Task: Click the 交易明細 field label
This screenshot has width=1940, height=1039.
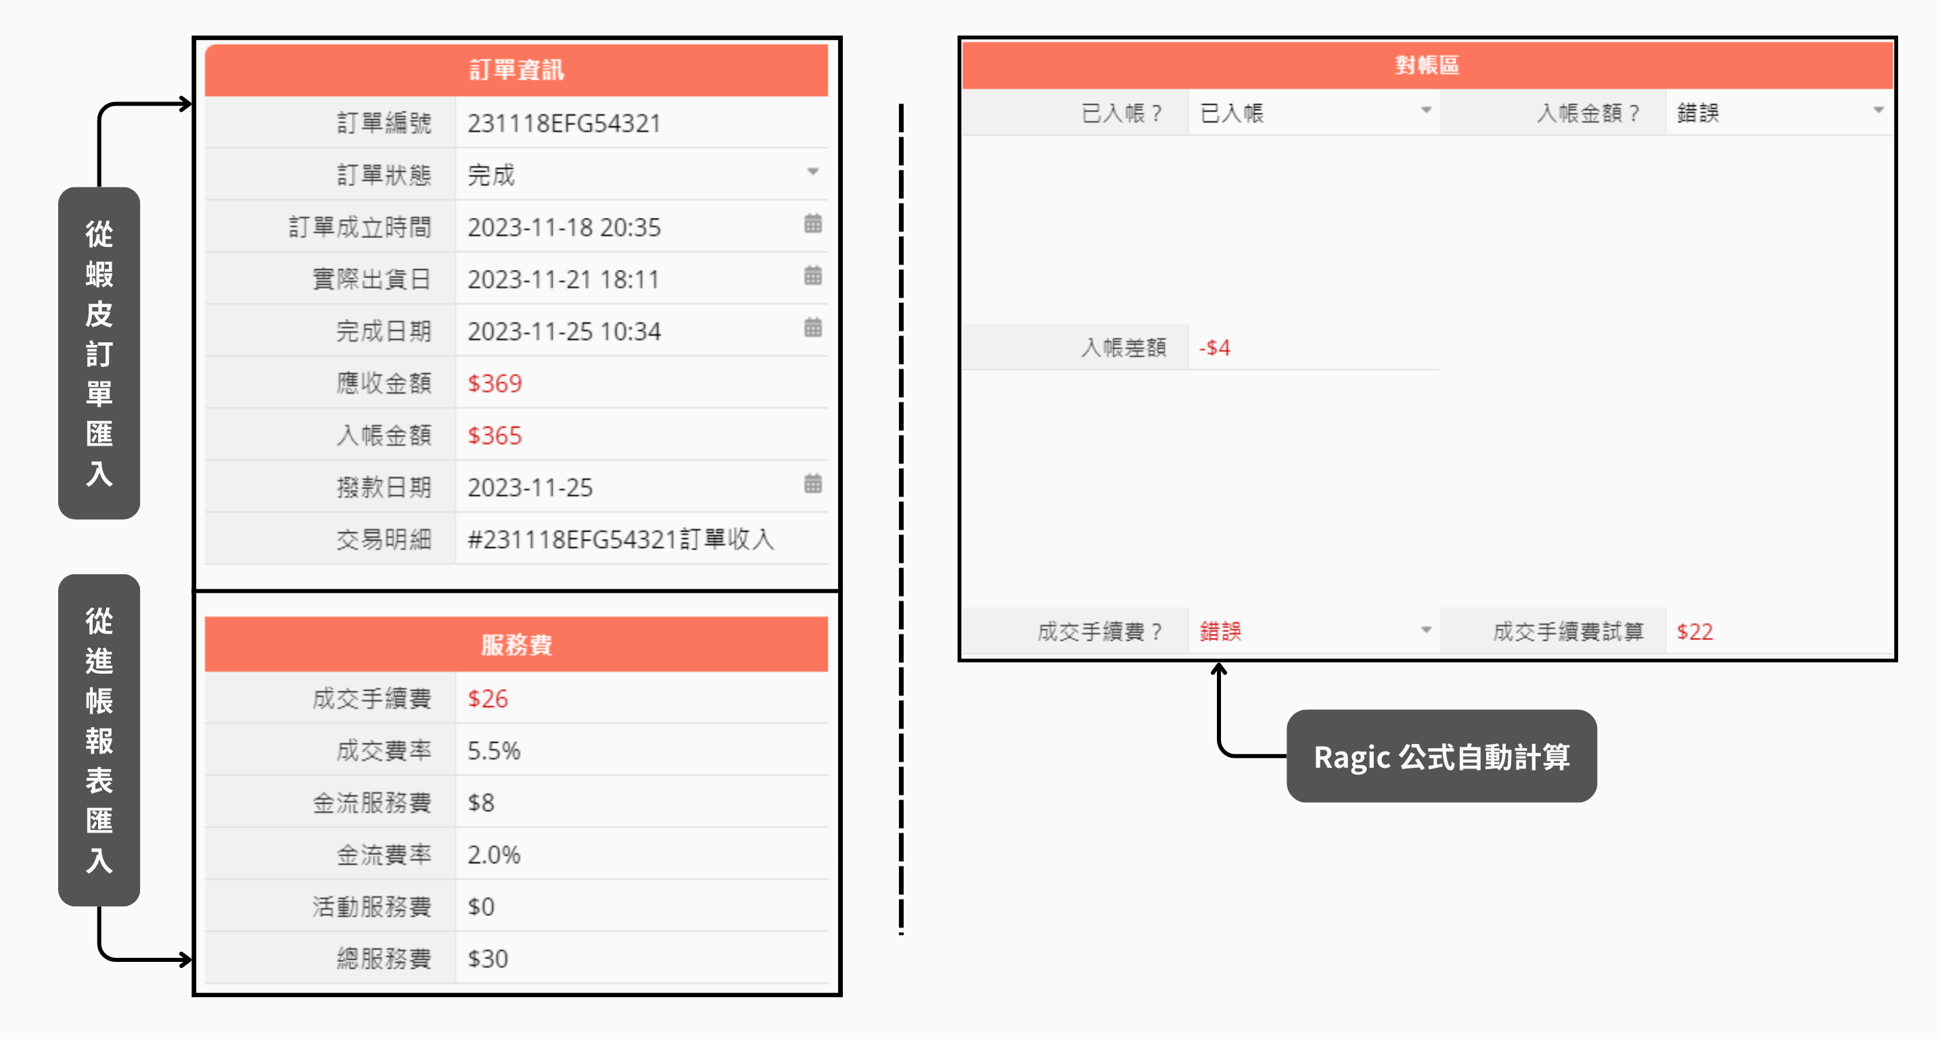Action: [x=384, y=539]
